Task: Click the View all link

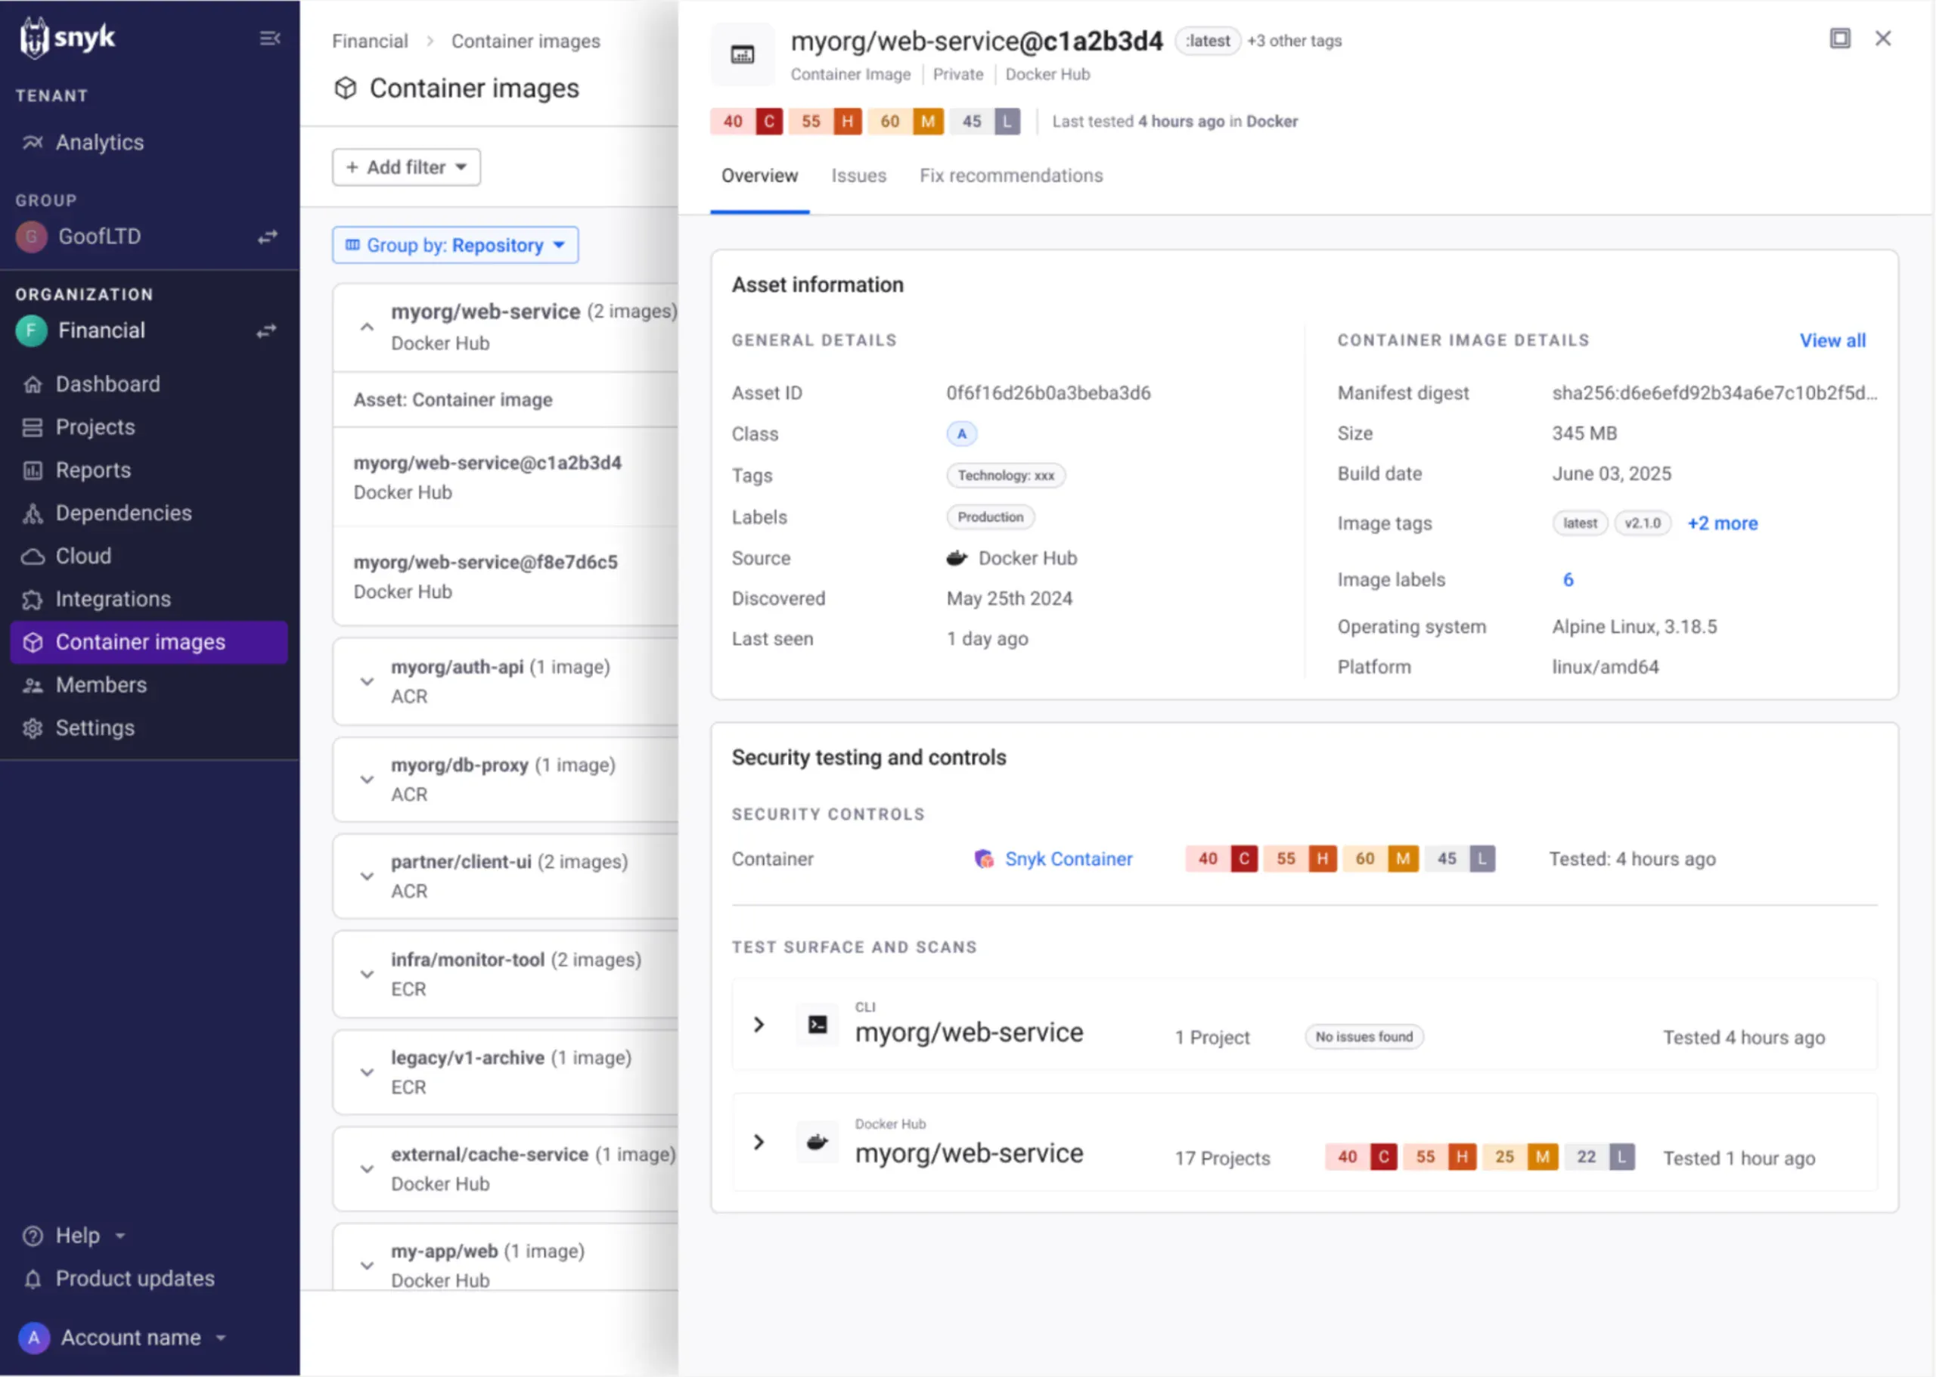Action: 1832,340
